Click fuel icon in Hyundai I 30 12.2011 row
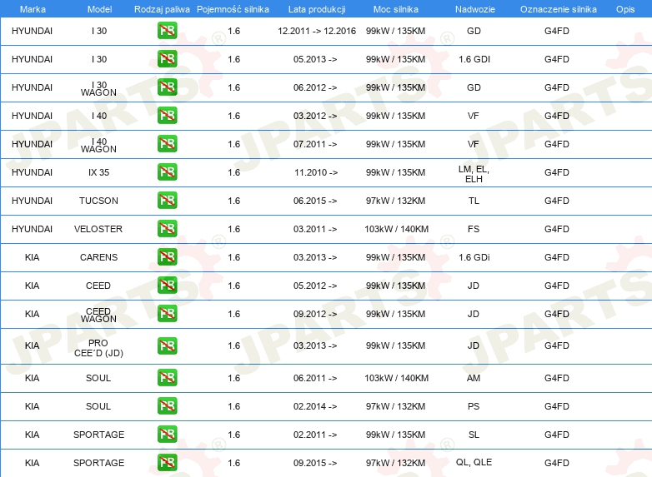 coord(167,31)
